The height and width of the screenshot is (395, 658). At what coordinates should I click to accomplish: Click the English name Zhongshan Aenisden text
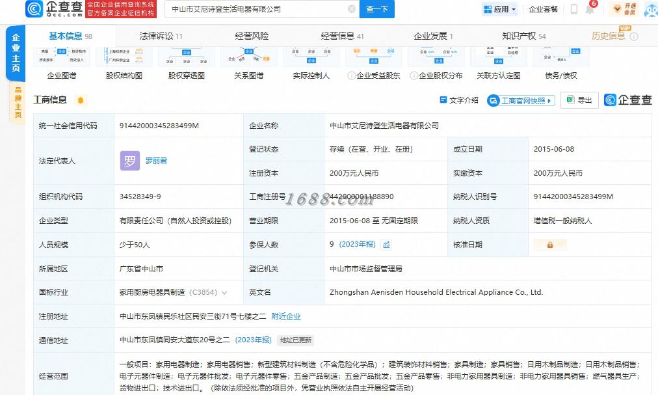[436, 292]
